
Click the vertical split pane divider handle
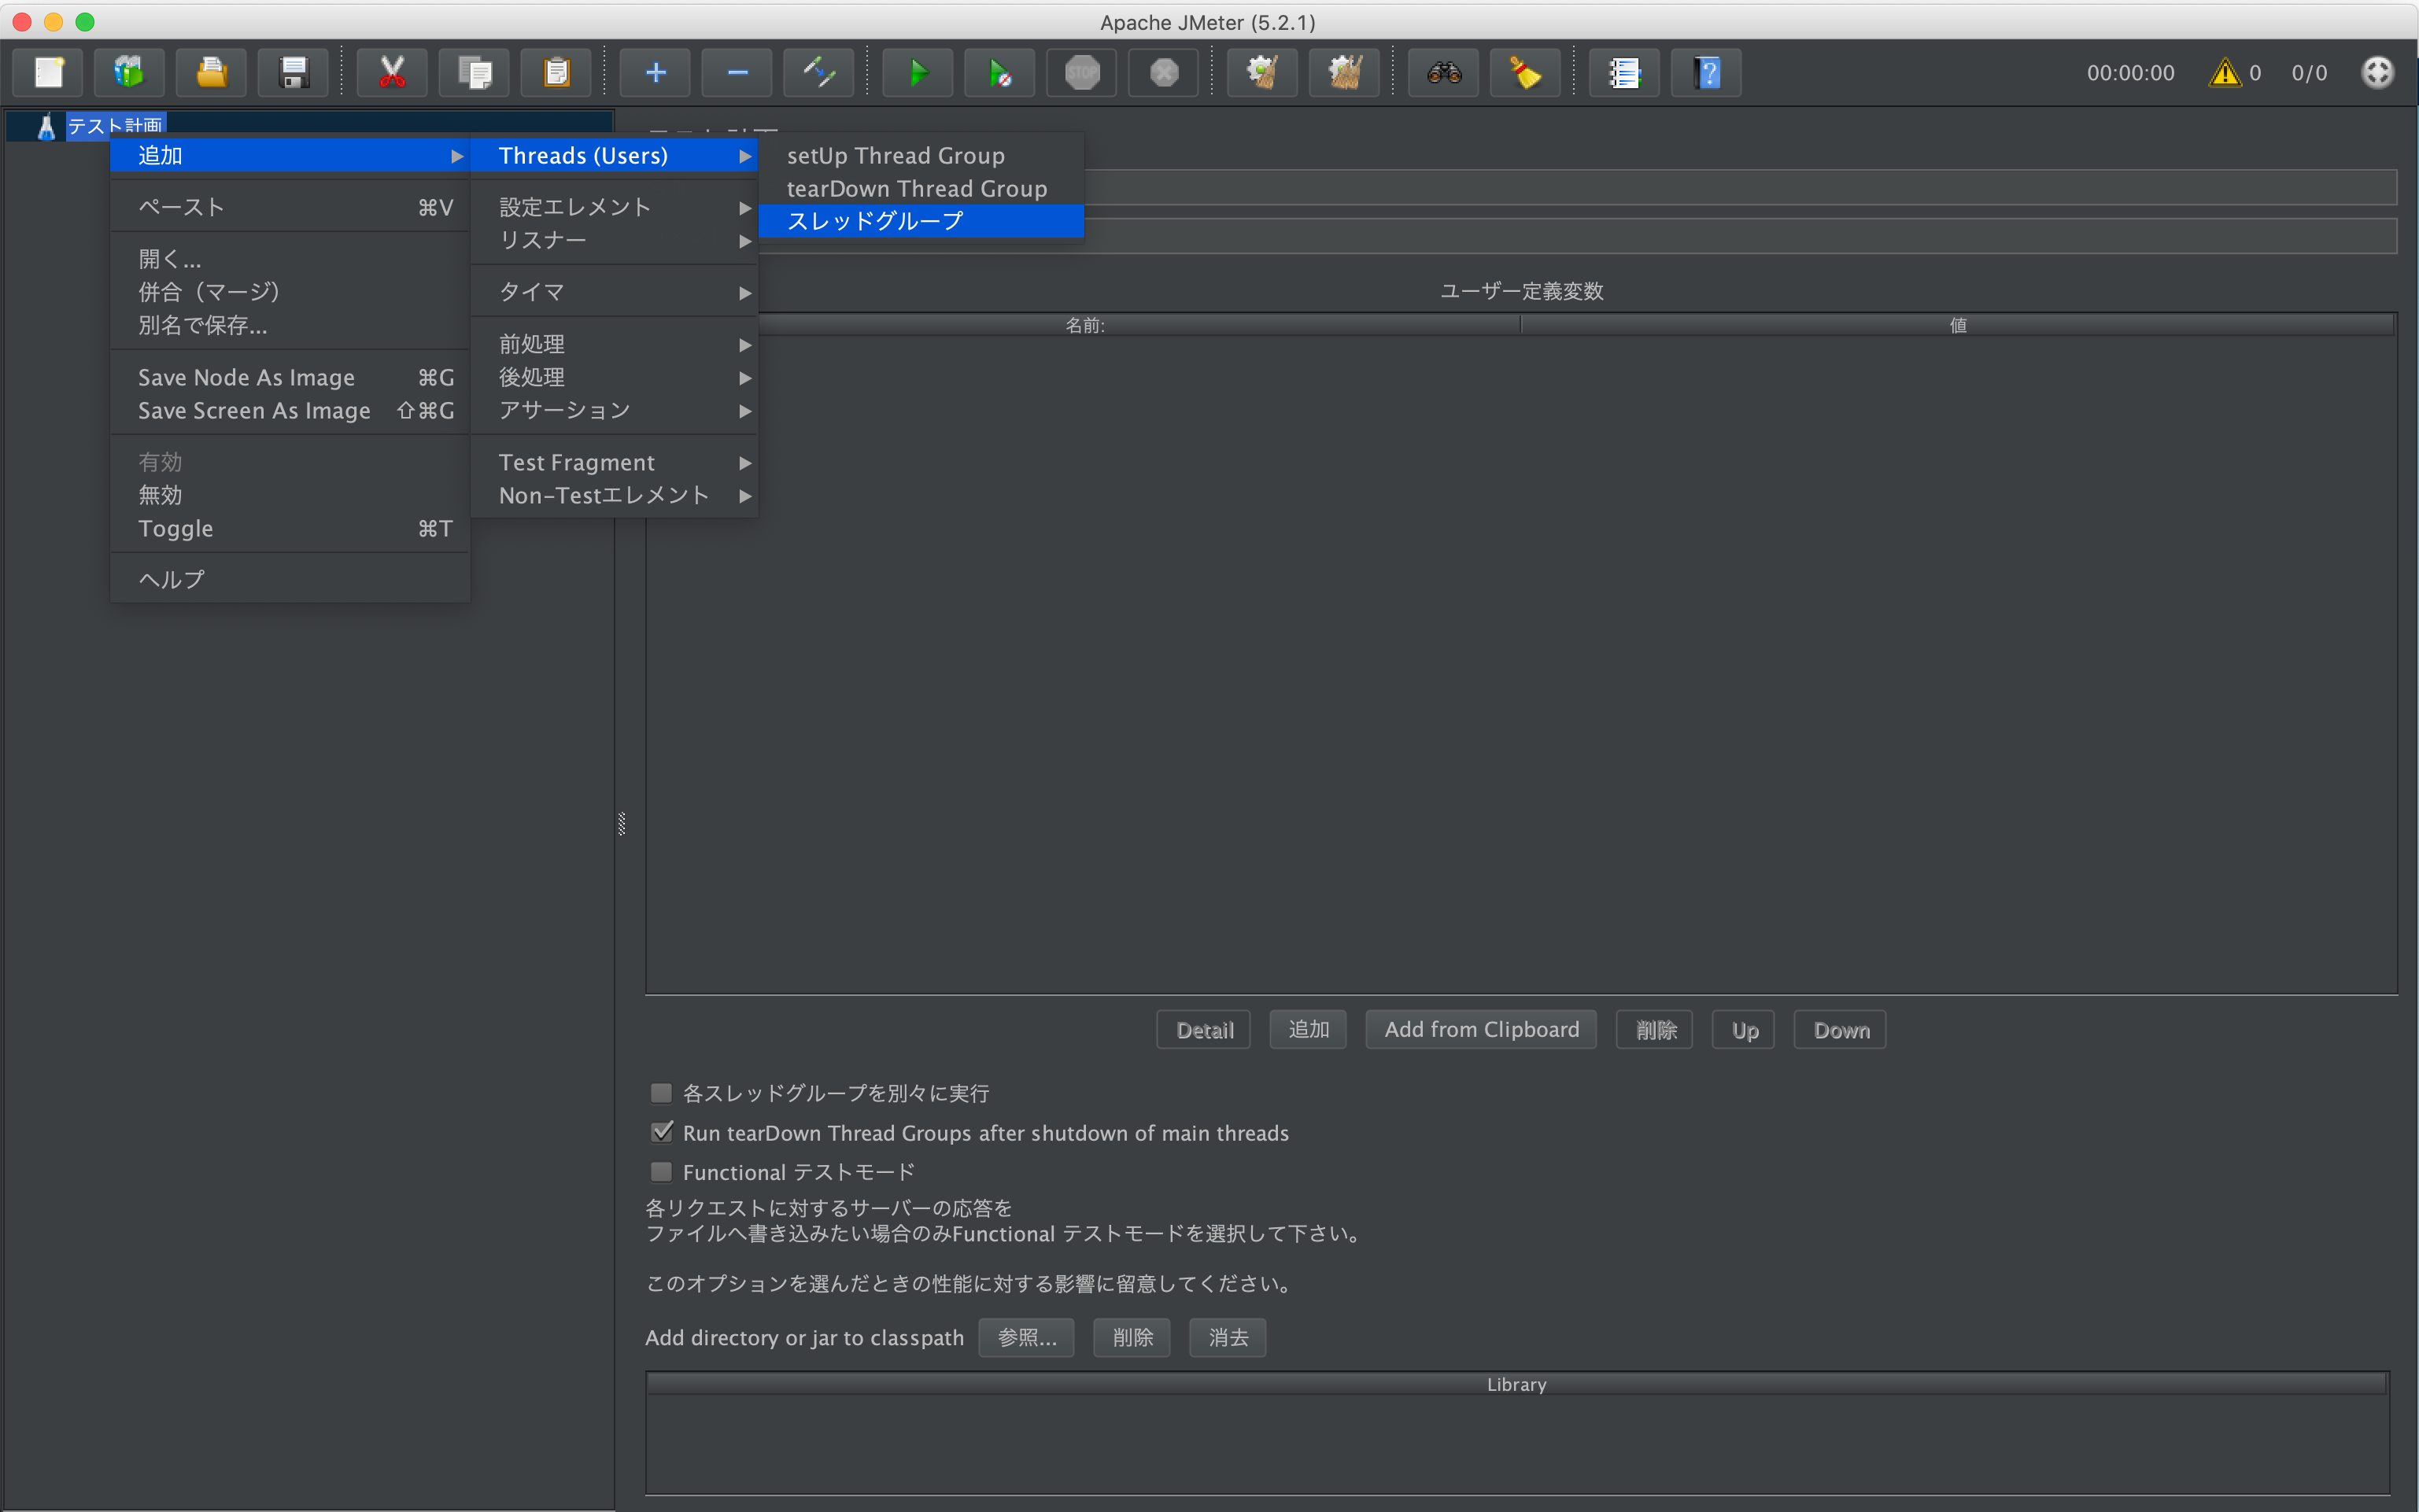pyautogui.click(x=621, y=823)
